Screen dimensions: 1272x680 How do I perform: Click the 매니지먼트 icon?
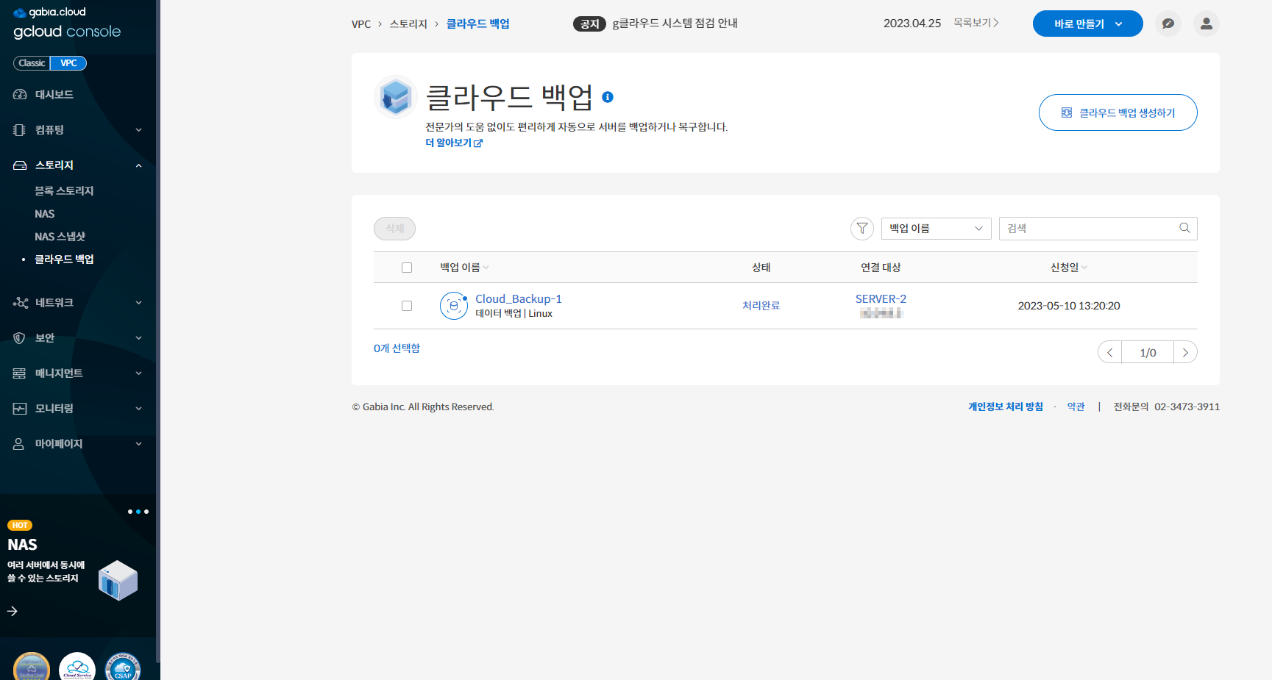pos(20,373)
